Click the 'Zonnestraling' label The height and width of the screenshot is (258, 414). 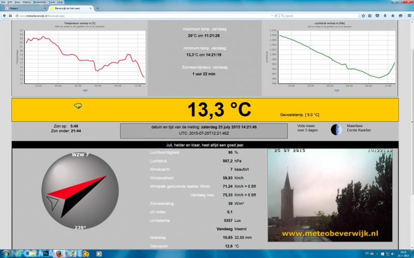tap(161, 203)
